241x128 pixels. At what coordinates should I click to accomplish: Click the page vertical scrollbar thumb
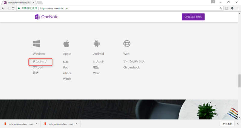coord(239,81)
